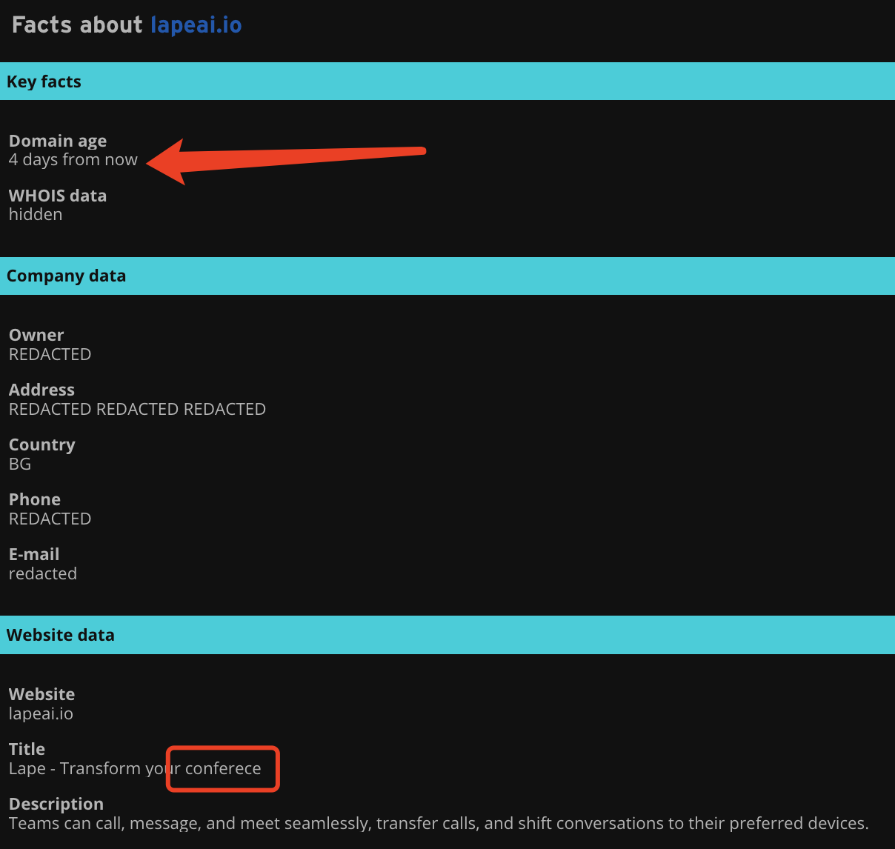
Task: Select the '4 days from now' value
Action: [x=73, y=160]
